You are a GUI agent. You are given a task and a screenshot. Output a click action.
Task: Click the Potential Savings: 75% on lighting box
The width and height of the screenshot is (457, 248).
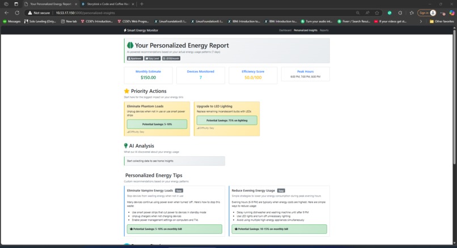coord(227,120)
